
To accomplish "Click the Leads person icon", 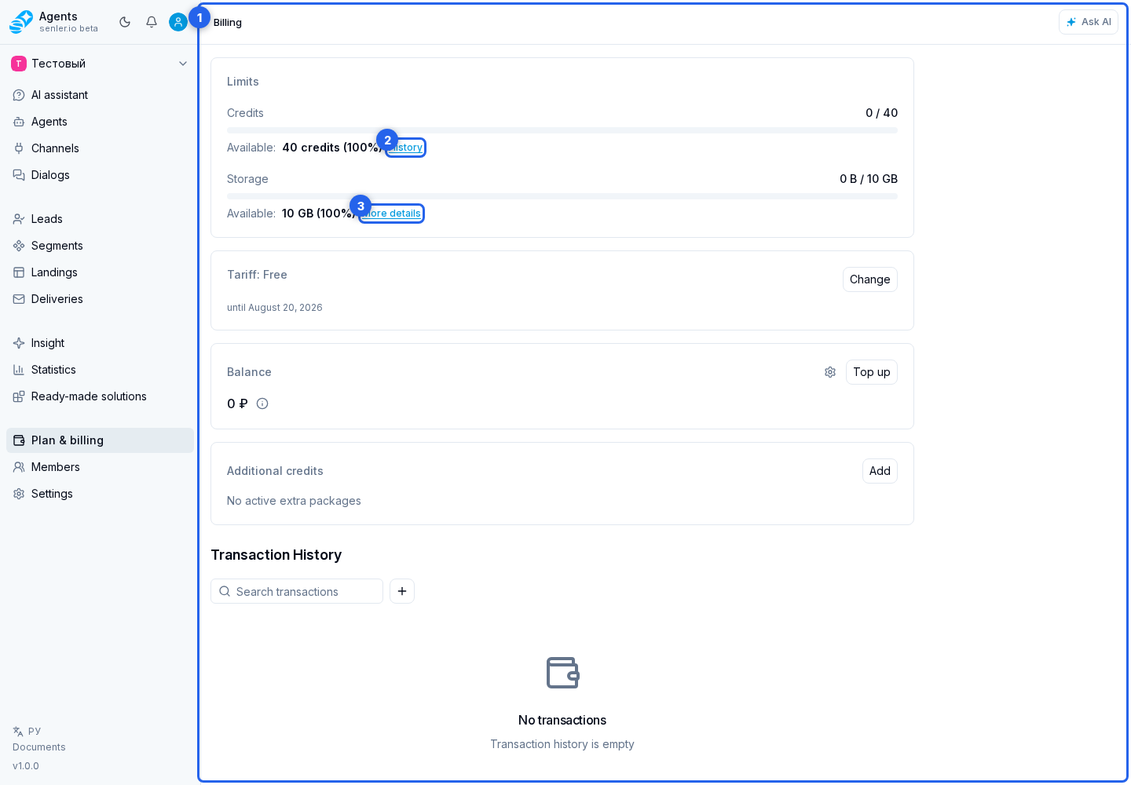I will 19,219.
